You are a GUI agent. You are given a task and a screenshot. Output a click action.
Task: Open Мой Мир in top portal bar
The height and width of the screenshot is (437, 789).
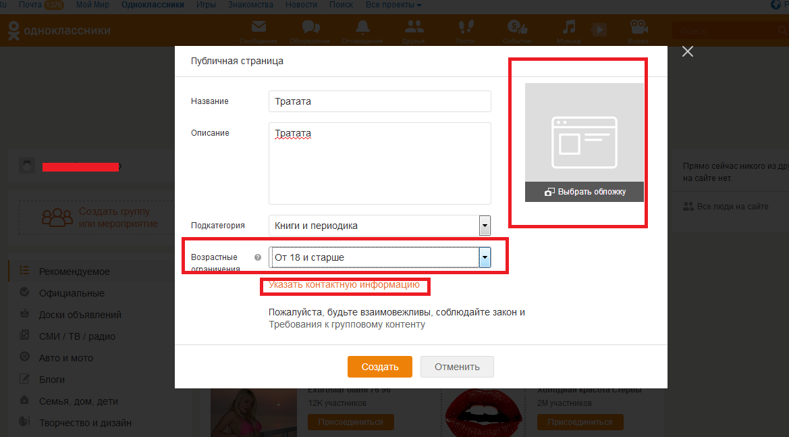click(94, 5)
